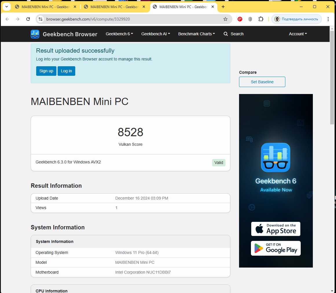
Task: Click the 'Compare' sidebar heading
Action: (x=248, y=72)
